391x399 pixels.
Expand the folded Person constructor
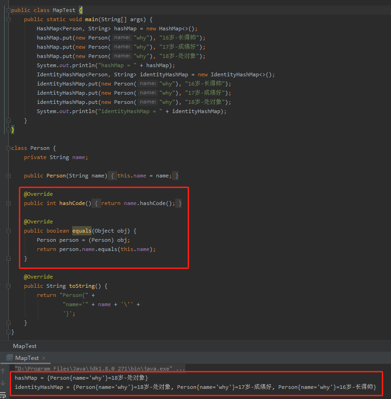click(x=8, y=176)
